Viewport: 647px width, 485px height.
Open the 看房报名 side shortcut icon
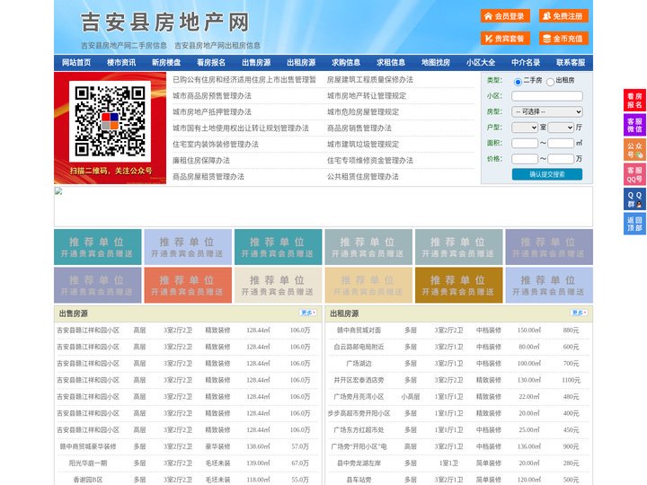634,101
